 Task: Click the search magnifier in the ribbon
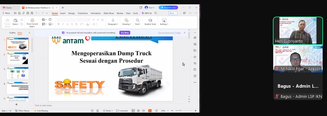[156, 13]
